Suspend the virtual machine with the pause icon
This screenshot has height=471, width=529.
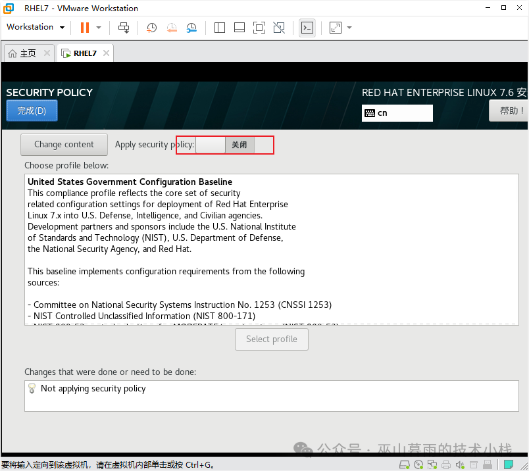(84, 27)
